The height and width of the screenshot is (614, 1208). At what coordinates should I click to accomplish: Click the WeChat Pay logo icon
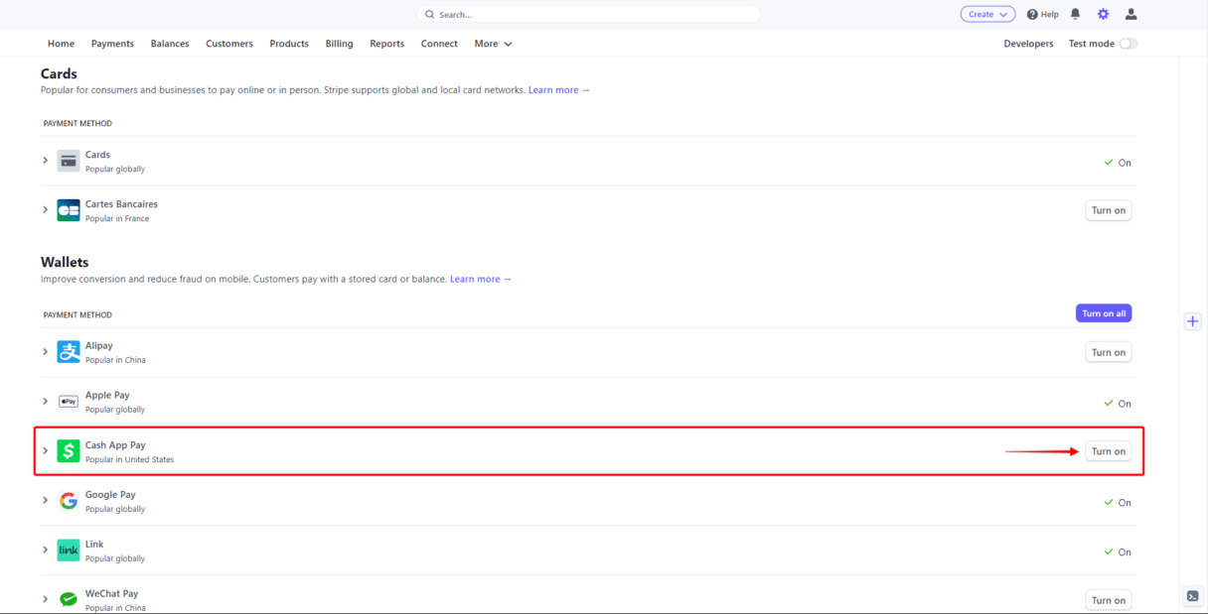click(x=69, y=599)
